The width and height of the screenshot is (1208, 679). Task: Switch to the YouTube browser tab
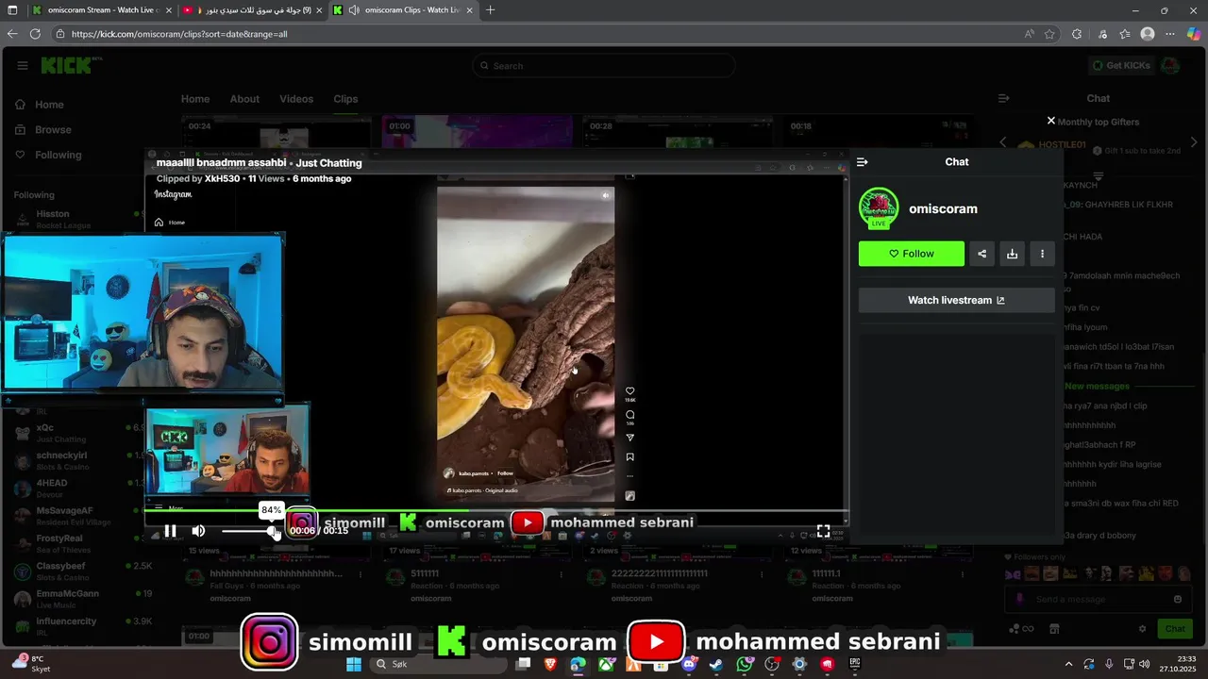click(251, 10)
